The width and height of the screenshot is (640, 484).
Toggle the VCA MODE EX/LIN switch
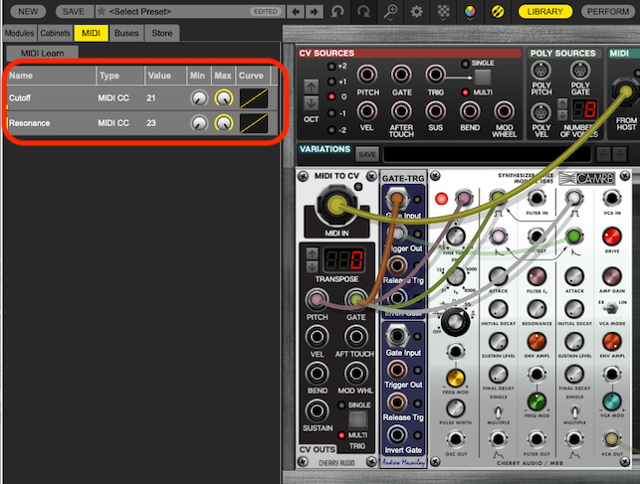pyautogui.click(x=610, y=308)
